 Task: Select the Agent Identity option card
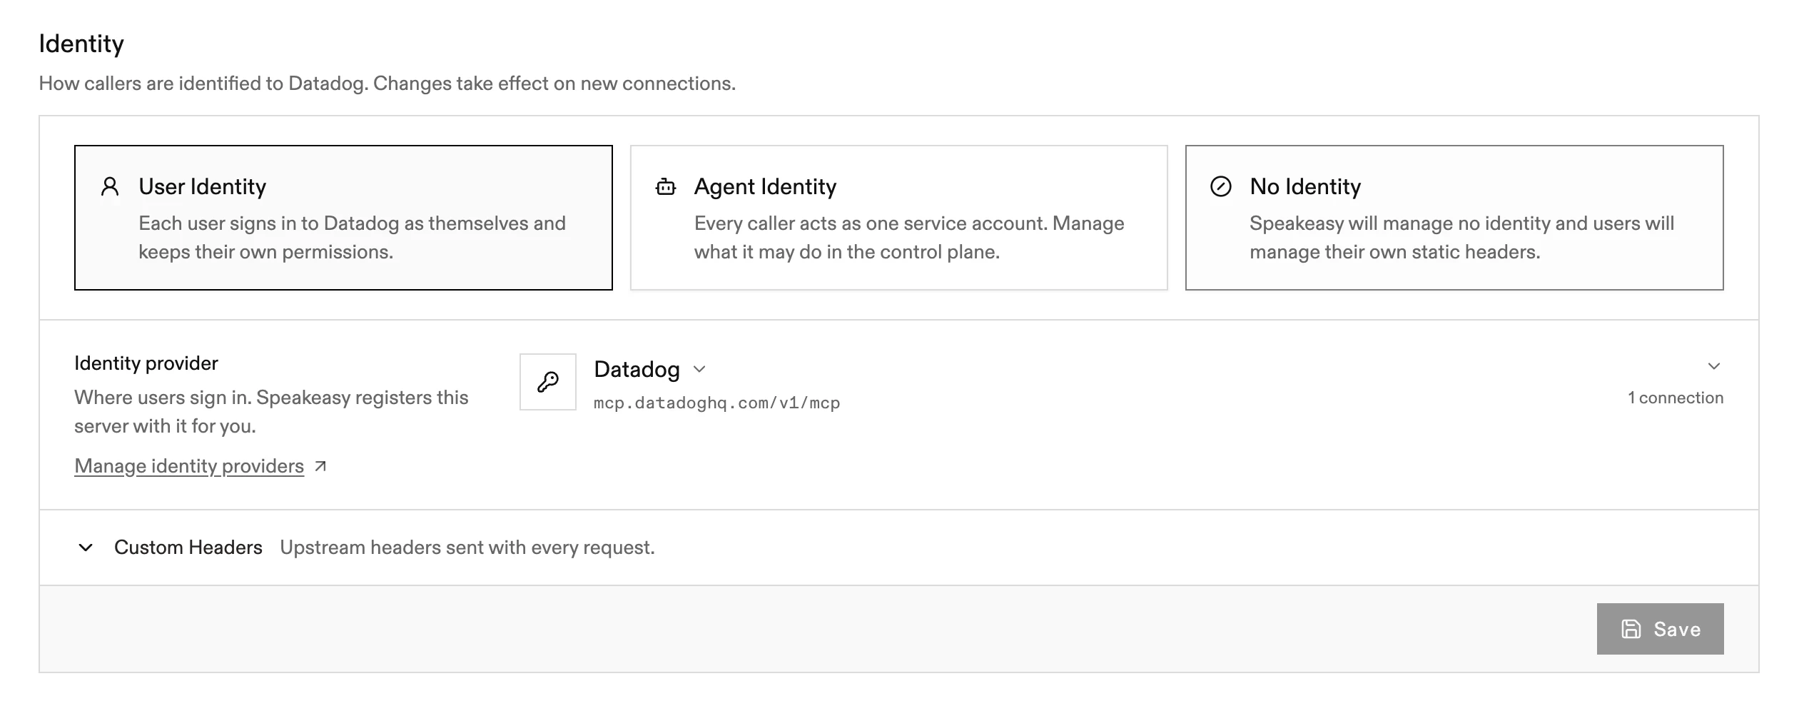coord(898,218)
